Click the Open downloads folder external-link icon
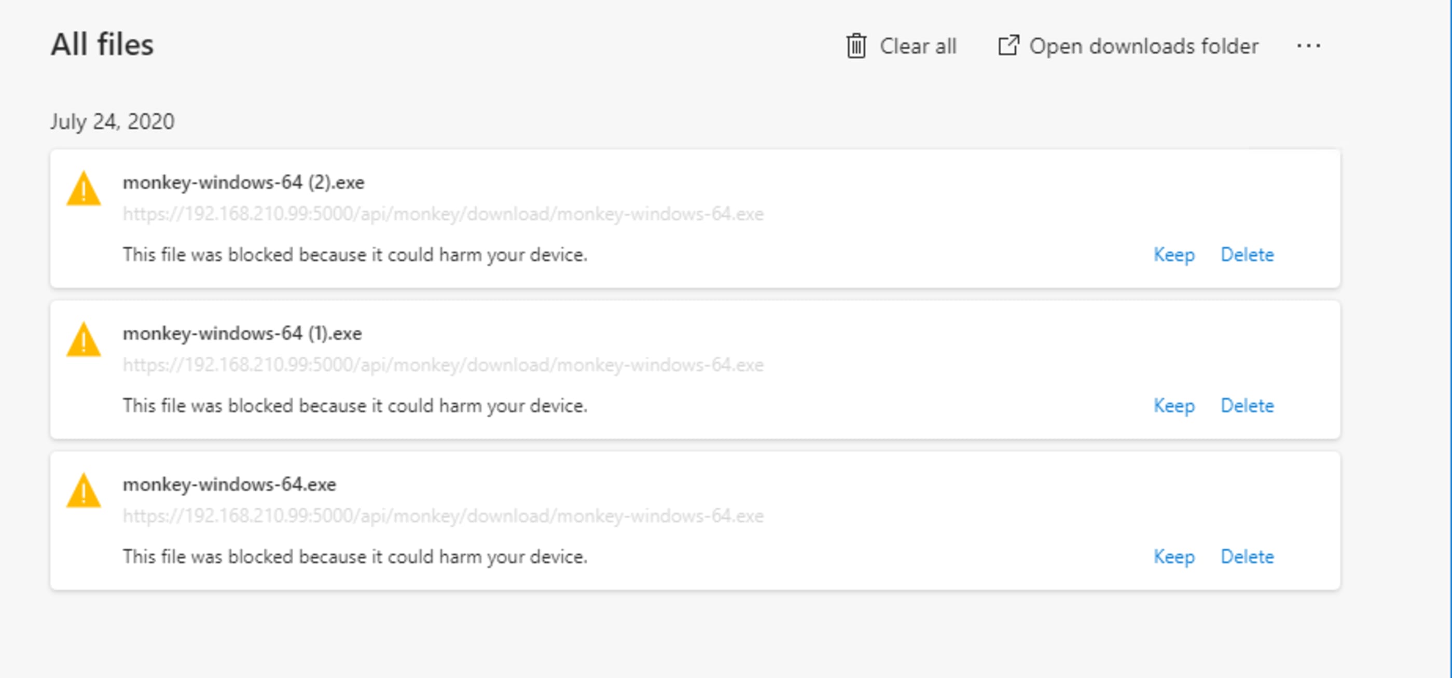Screen dimensions: 1452x678 coord(1008,46)
